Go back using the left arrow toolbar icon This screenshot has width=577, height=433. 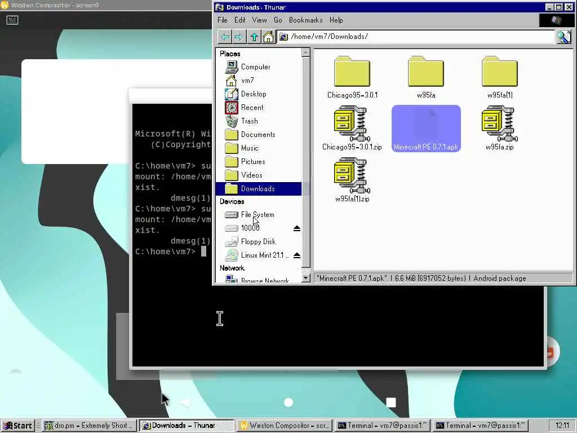pos(225,37)
